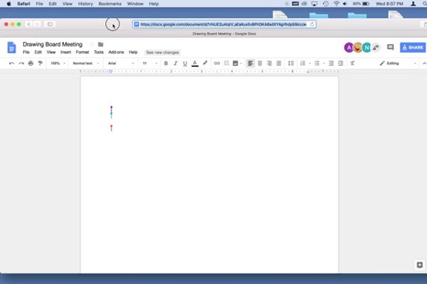Open the Normal text style dropdown

click(x=86, y=64)
